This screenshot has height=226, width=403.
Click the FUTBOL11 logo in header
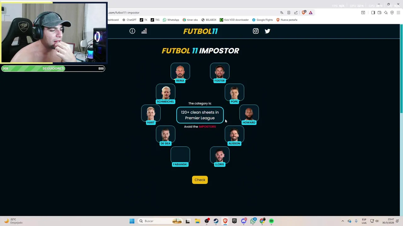tap(201, 31)
